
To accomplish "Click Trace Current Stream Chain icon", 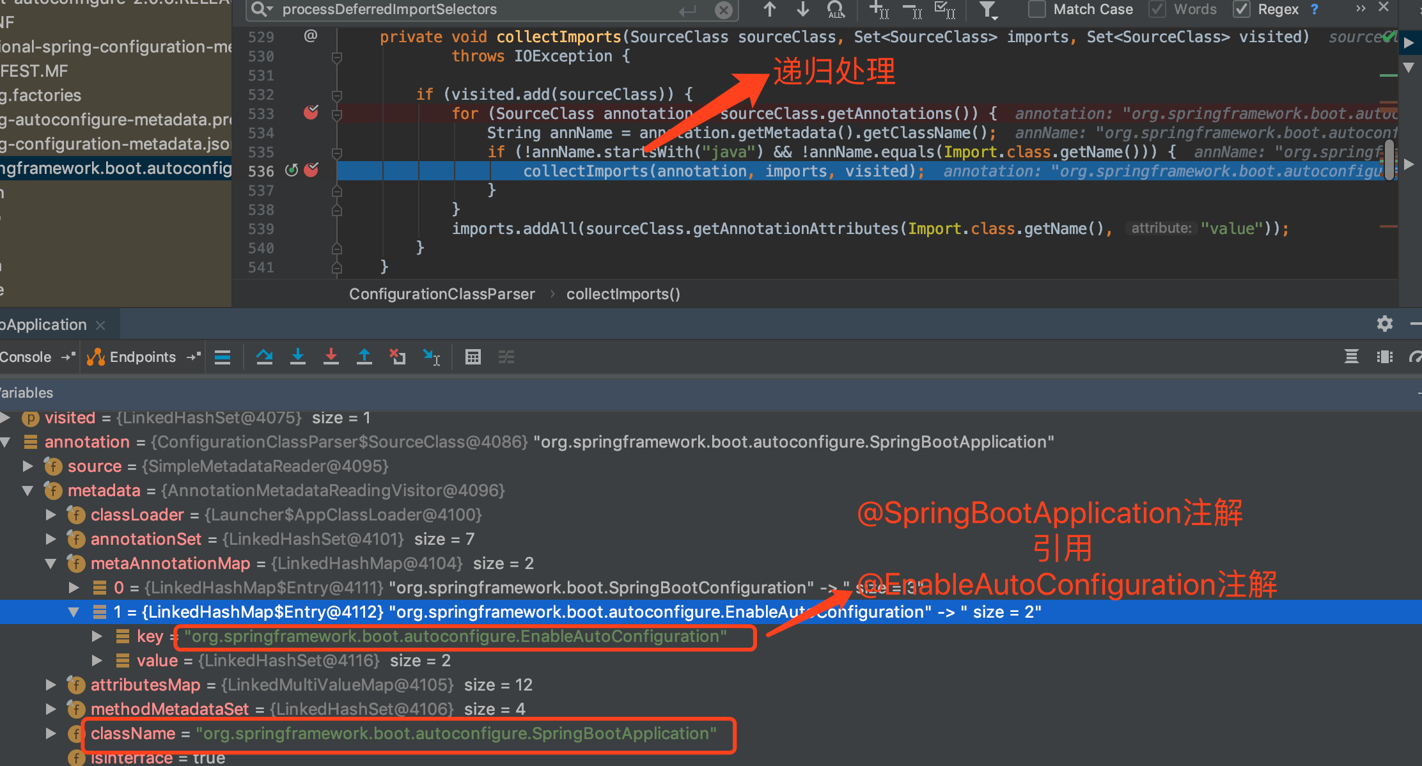I will 506,357.
